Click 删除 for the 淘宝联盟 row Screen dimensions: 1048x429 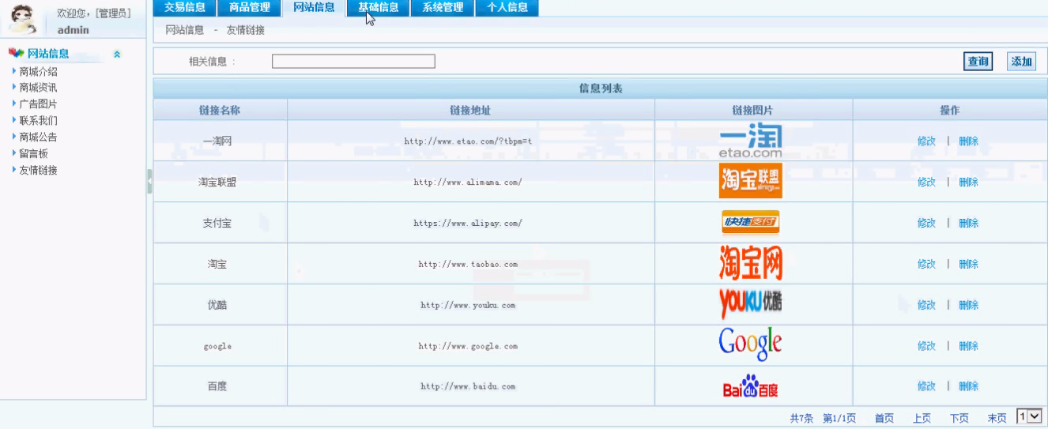coord(968,183)
